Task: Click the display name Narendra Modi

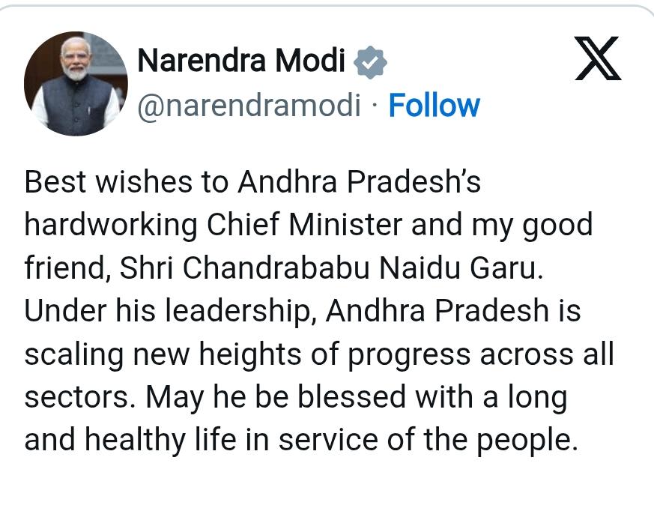Action: 240,61
